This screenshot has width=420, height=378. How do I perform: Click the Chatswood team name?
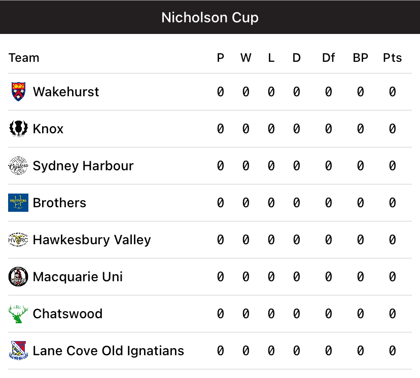click(x=67, y=314)
